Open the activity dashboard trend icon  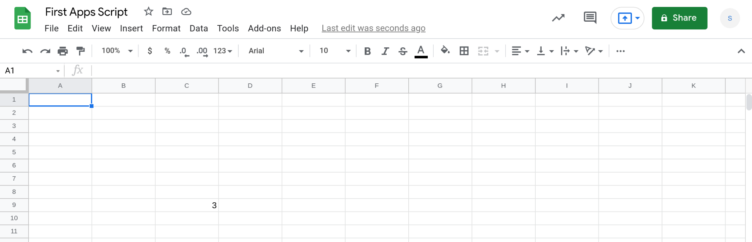tap(558, 18)
